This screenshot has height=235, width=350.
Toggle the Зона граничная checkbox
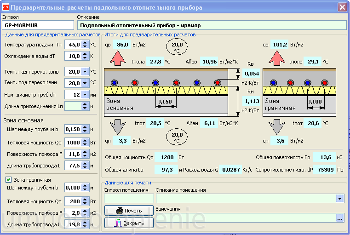(x=8, y=180)
